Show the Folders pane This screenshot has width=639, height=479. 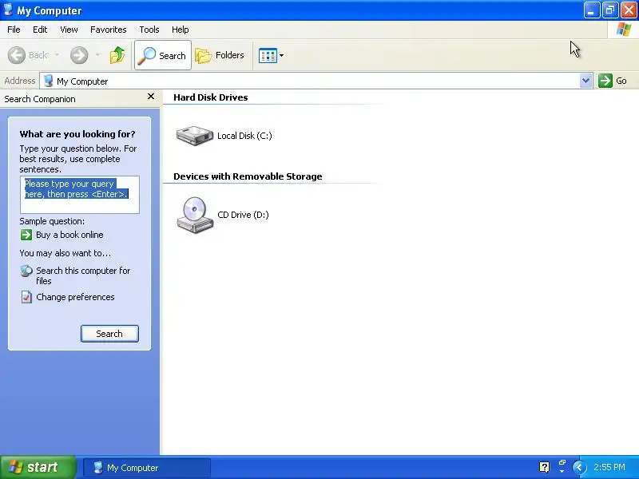coord(220,55)
